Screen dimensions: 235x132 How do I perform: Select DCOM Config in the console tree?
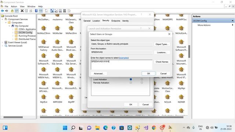pos(25,33)
